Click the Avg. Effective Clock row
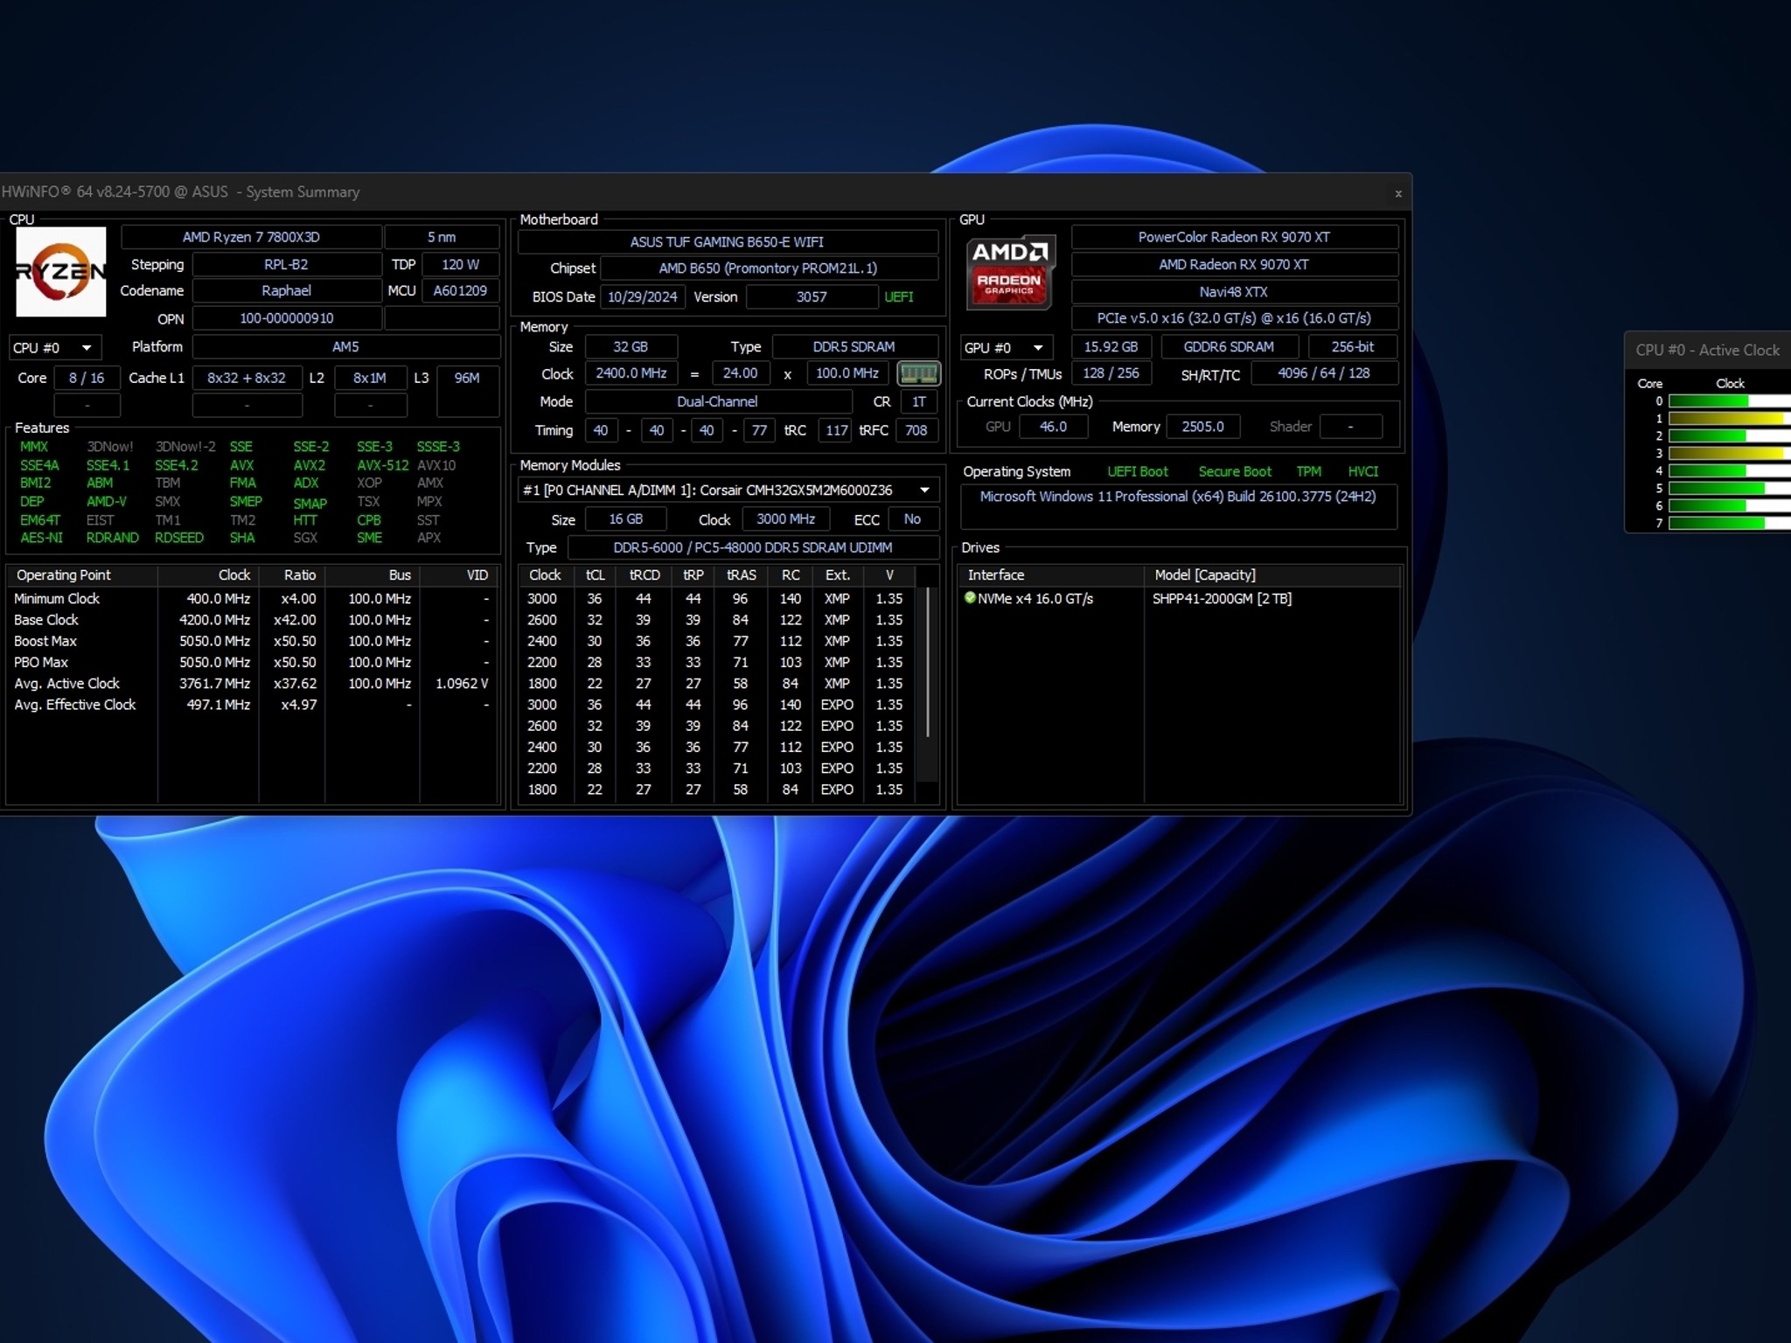This screenshot has width=1791, height=1343. (74, 705)
